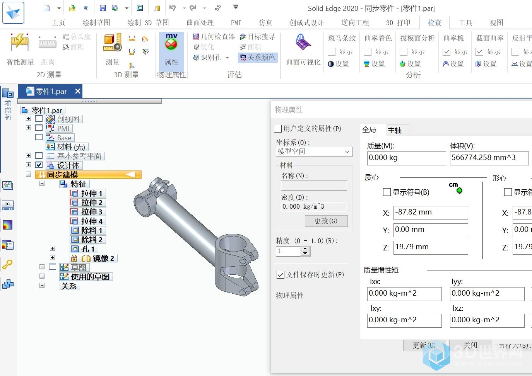Enable Zebra Stripes 显示 checkbox

tap(332, 52)
